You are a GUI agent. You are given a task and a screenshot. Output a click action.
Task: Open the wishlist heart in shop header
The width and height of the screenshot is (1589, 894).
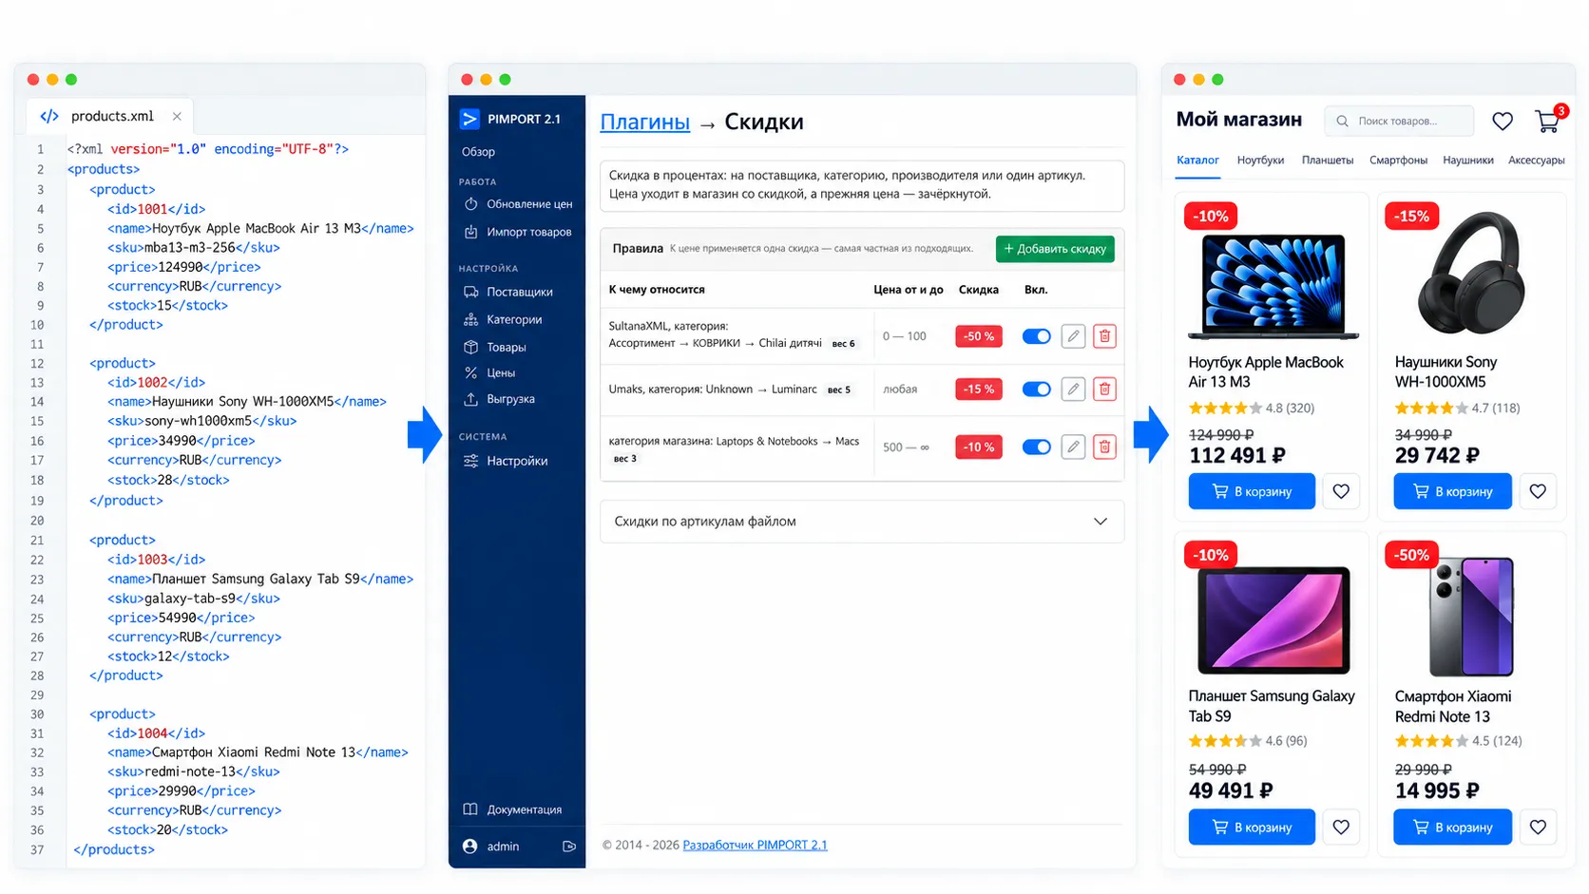click(1503, 122)
